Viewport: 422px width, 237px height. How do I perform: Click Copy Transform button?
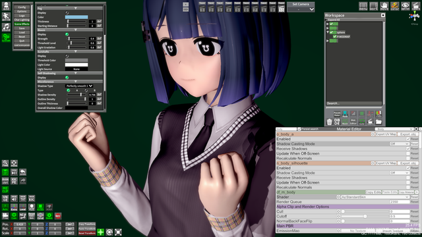(x=87, y=224)
